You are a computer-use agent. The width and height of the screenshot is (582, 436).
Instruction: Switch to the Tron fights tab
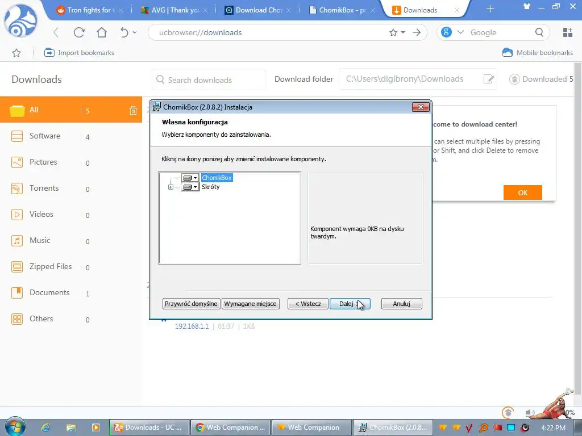point(90,10)
